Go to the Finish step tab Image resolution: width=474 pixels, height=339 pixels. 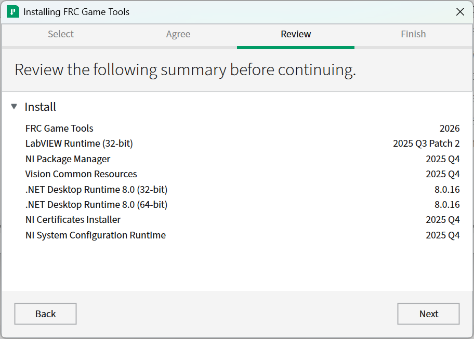[413, 34]
